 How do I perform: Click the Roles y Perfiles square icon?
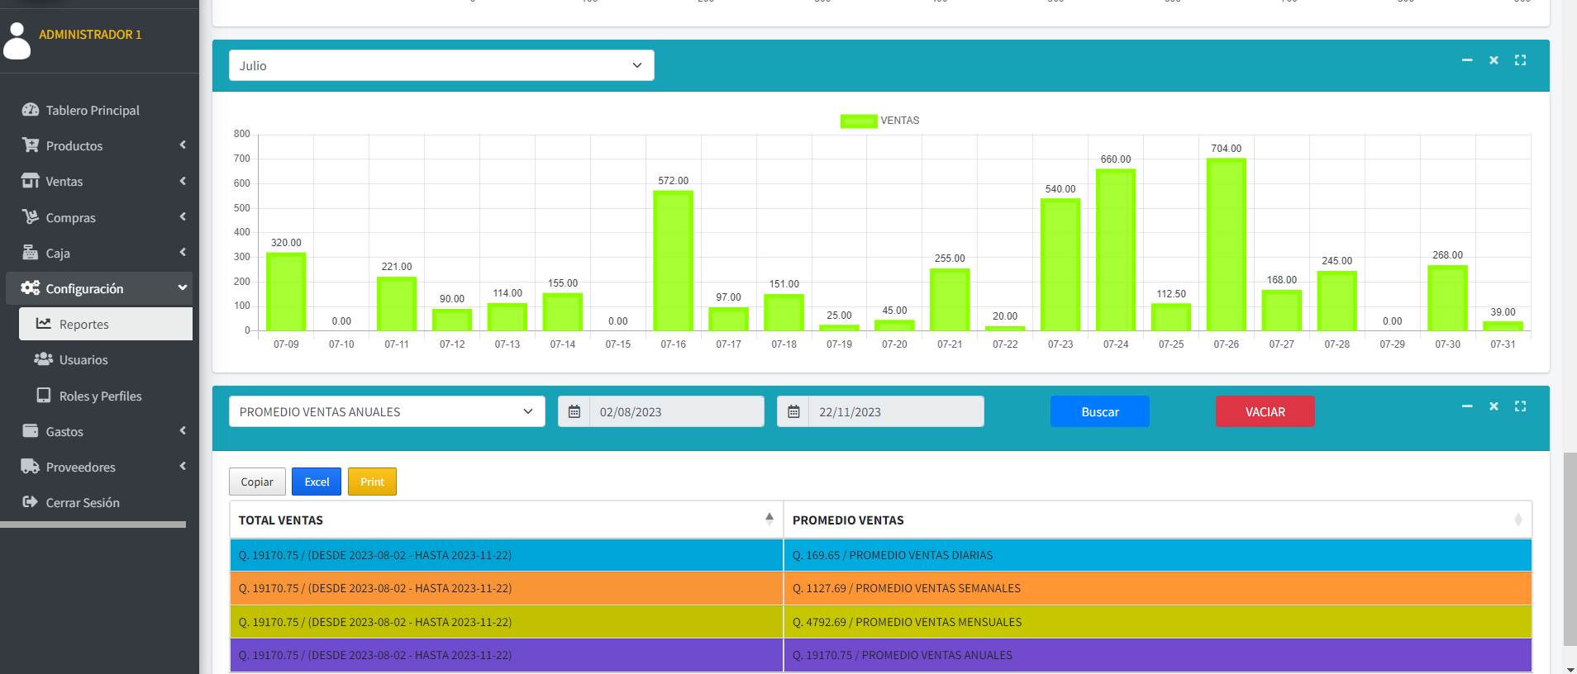[x=44, y=396]
